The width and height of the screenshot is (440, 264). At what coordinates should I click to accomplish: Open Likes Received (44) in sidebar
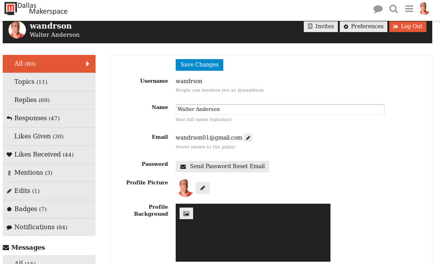(x=49, y=155)
